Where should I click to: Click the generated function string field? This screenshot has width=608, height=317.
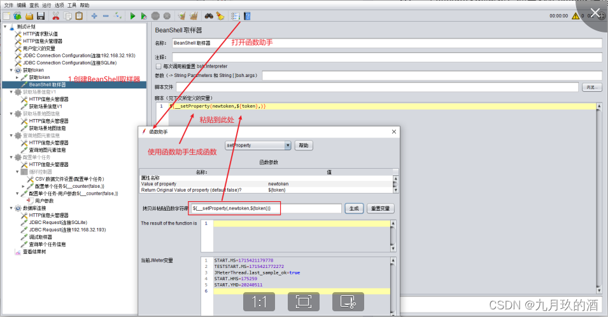pyautogui.click(x=266, y=209)
